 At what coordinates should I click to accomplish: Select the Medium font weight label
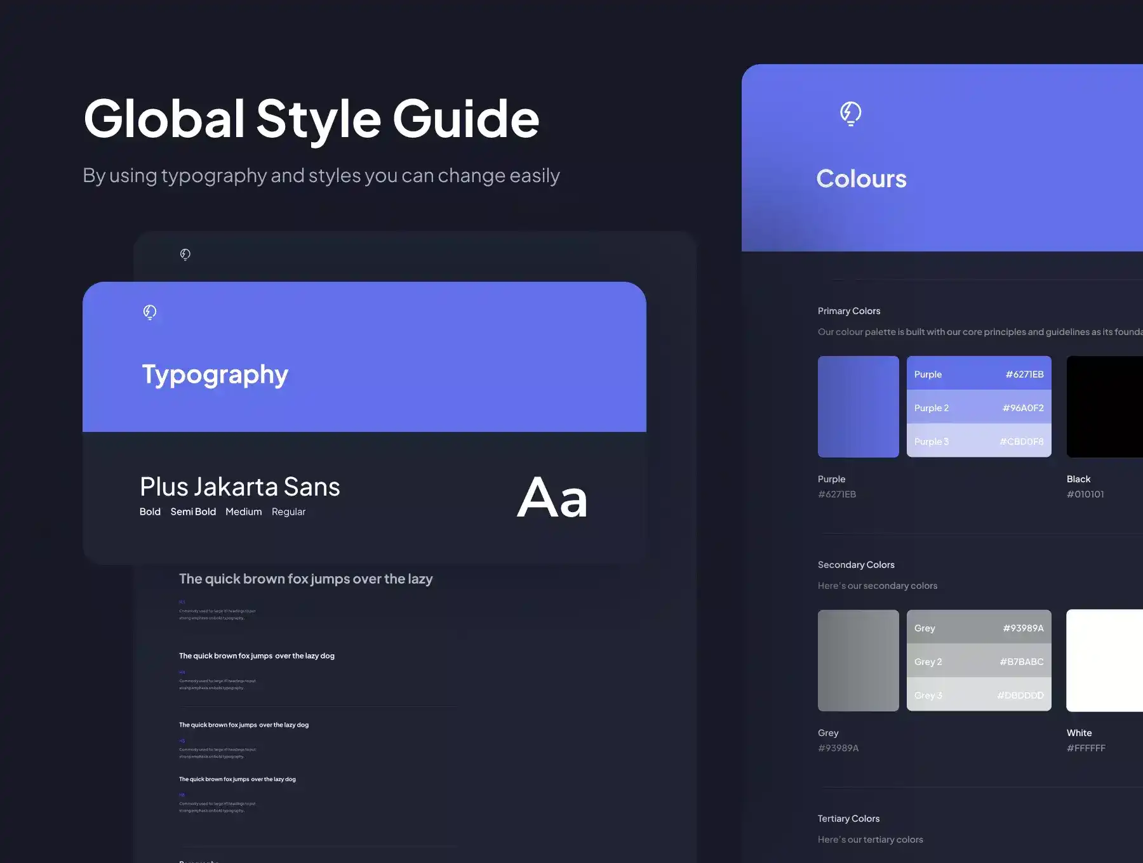point(243,511)
